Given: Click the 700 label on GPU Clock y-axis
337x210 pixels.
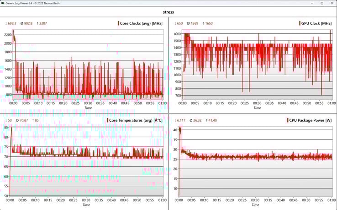Looking at the screenshot, I should (x=178, y=96).
